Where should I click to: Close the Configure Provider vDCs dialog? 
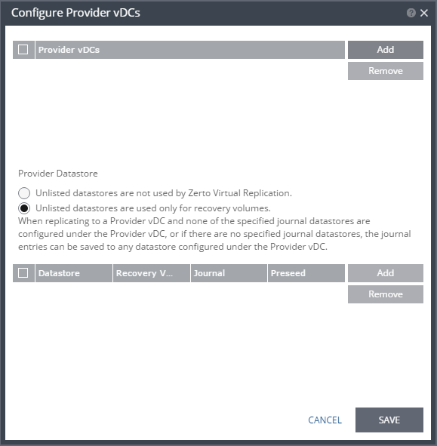click(424, 13)
